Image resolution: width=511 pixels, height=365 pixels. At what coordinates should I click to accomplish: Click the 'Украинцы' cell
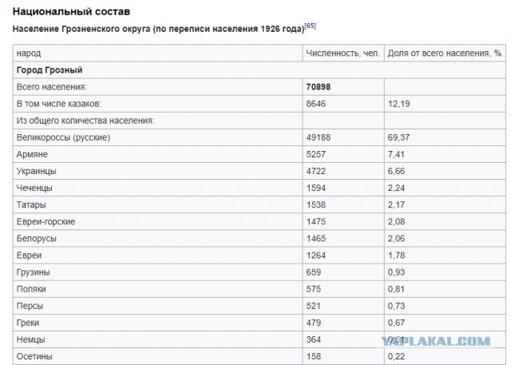pyautogui.click(x=157, y=171)
